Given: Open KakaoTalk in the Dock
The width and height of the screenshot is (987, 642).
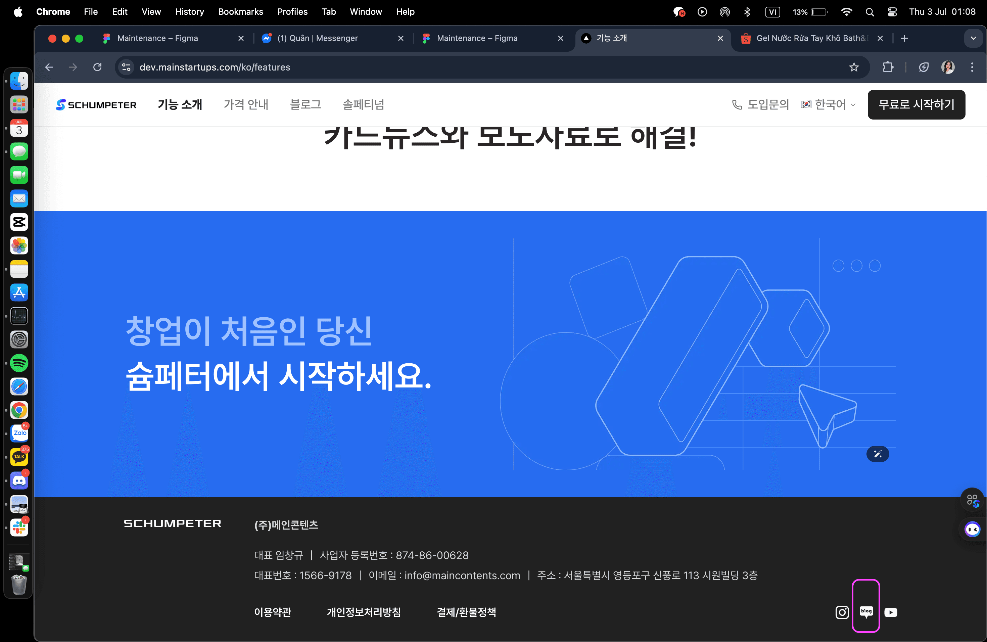Looking at the screenshot, I should (19, 457).
